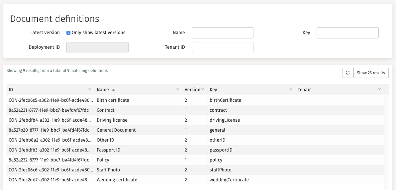Click the Name column sort arrow

click(x=113, y=90)
